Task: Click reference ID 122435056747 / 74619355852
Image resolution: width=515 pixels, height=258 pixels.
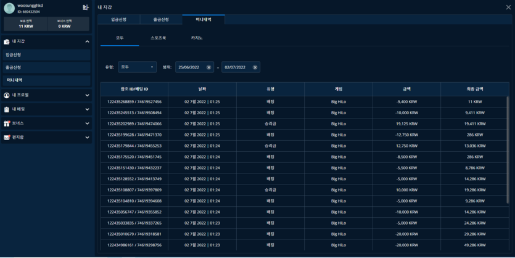Action: click(x=134, y=212)
